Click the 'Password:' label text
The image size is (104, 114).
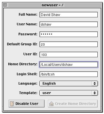tap(28, 34)
